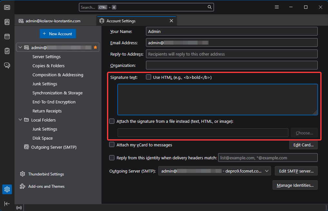Viewport: 328px width, 211px height.
Task: Click the default account star icon
Action: [x=95, y=47]
